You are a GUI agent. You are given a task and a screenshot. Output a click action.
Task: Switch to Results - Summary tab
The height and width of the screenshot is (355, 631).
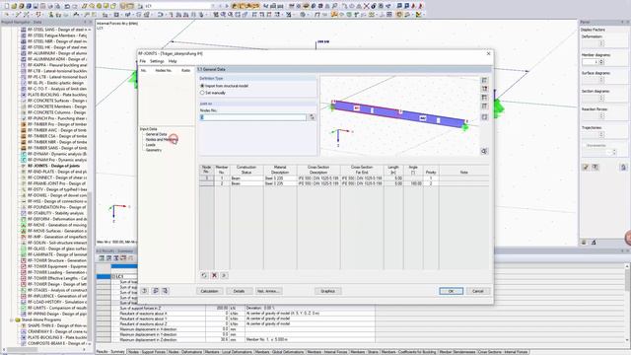(110, 352)
